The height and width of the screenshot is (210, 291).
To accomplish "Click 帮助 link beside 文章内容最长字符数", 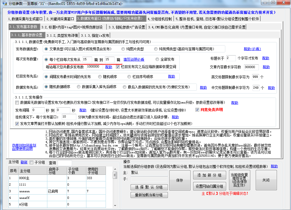I will 266,67.
